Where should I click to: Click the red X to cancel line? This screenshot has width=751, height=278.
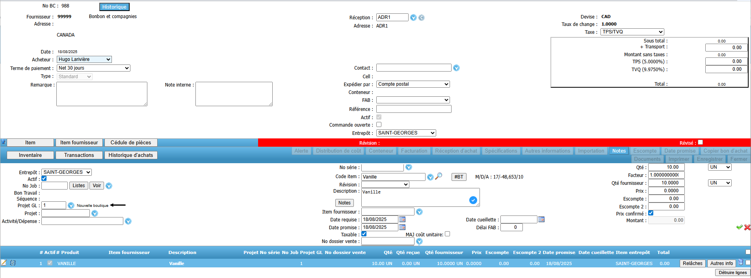coord(747,227)
